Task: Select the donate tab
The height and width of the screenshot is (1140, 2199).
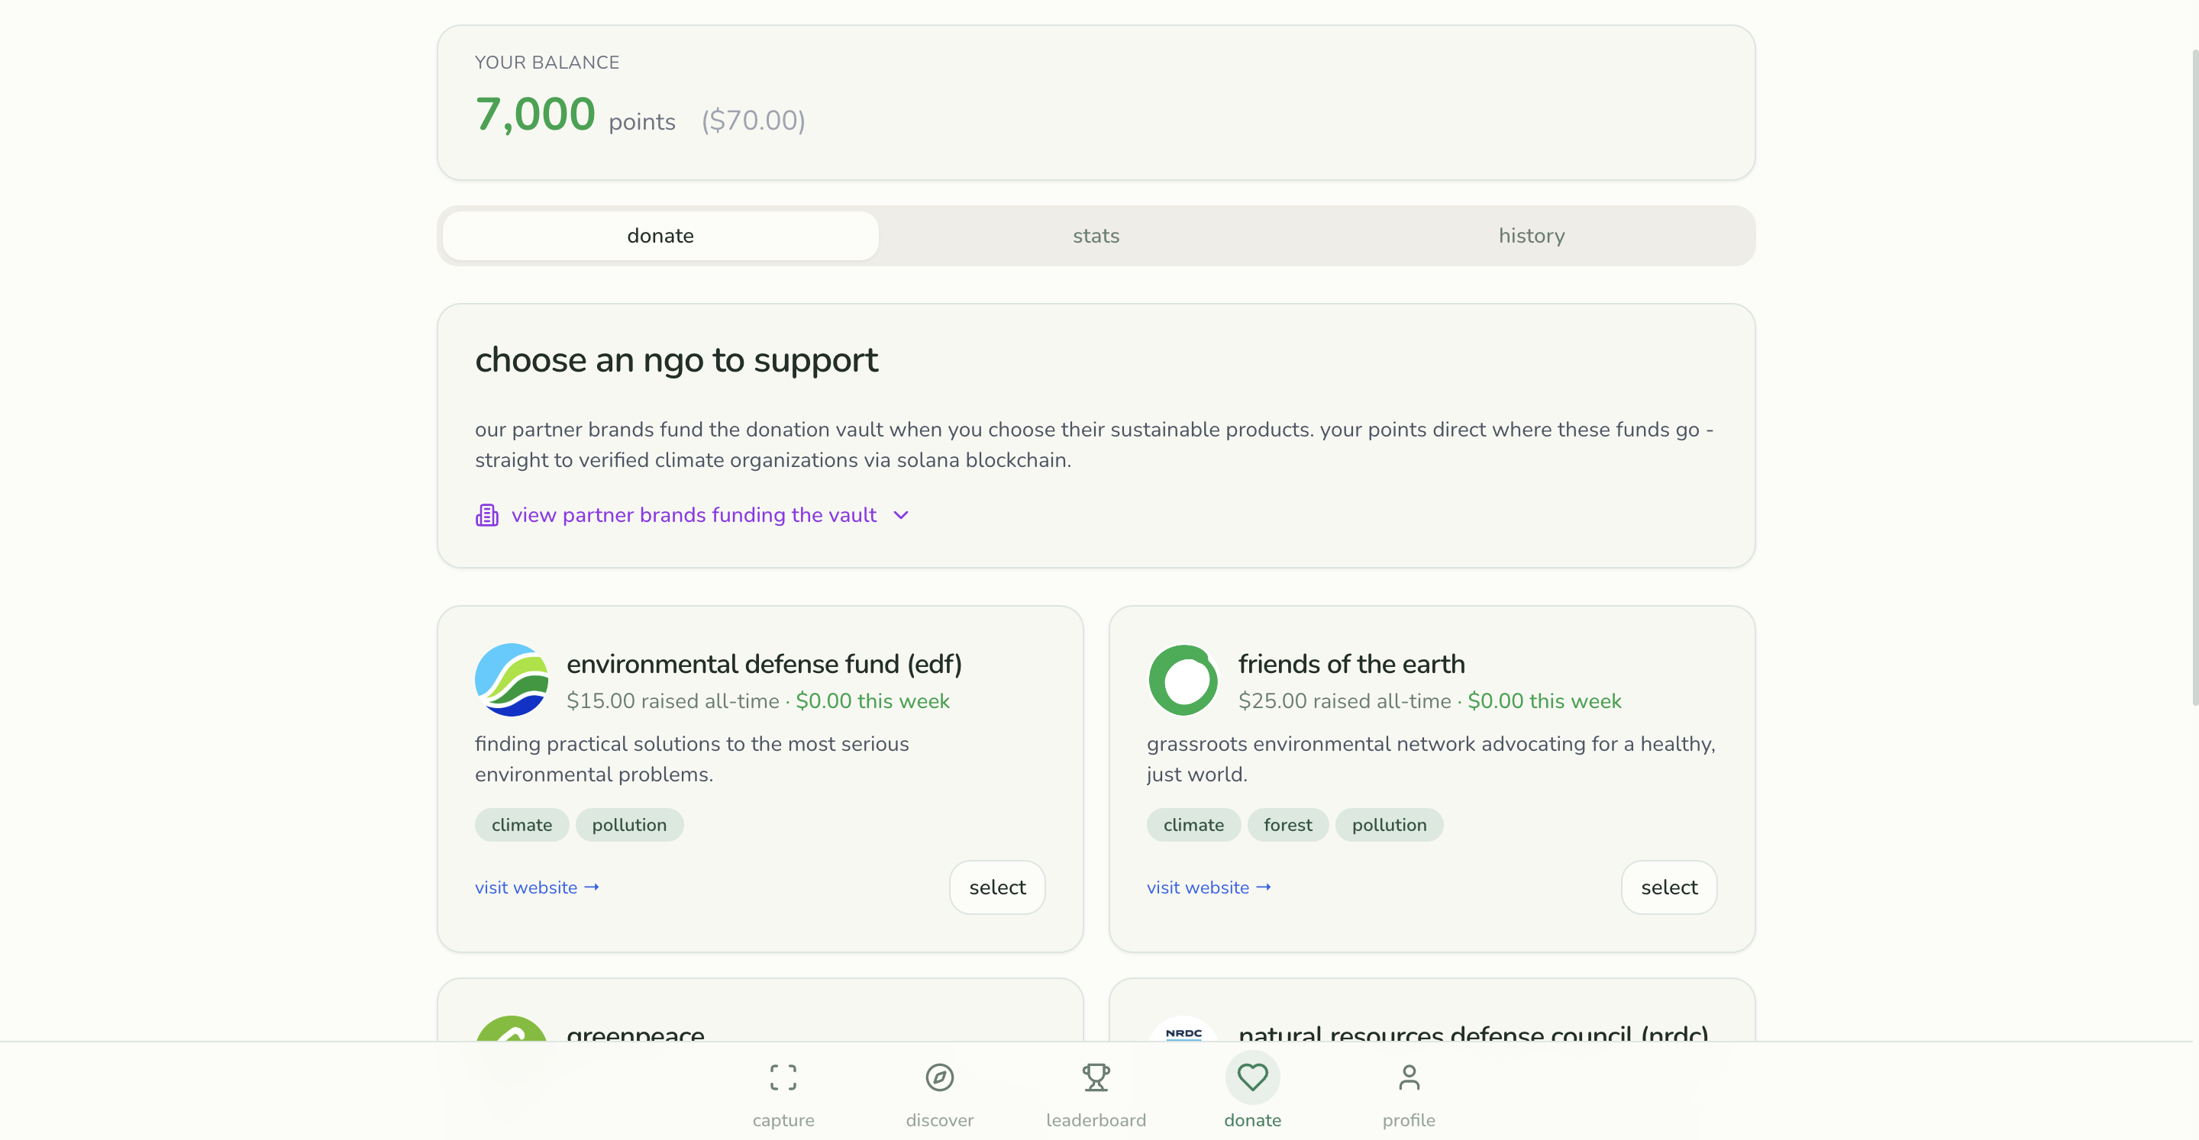Action: 660,236
